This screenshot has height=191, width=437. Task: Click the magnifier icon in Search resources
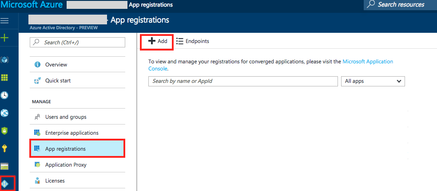pyautogui.click(x=371, y=4)
